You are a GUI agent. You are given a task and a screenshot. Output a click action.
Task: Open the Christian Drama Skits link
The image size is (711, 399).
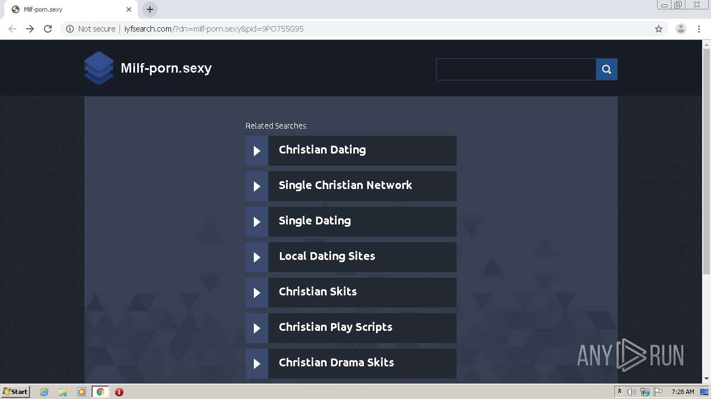(337, 363)
